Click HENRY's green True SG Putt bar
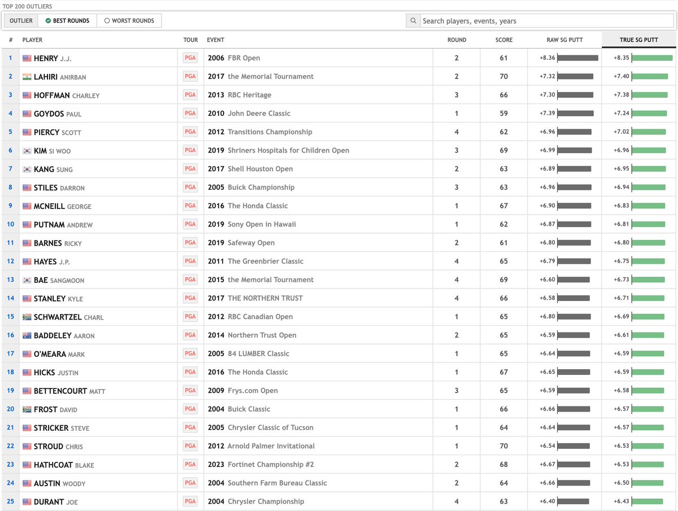The image size is (678, 511). pyautogui.click(x=652, y=58)
